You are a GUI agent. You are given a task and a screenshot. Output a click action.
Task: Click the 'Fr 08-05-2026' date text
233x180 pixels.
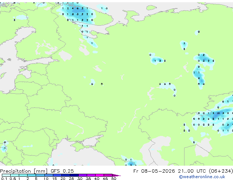(154, 171)
